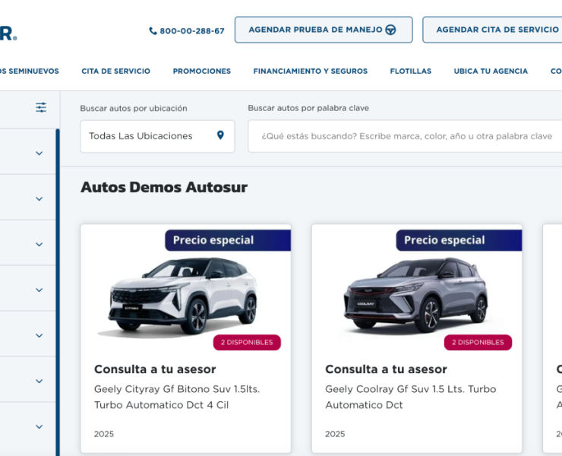Expand the first sidebar filter chevron
562x456 pixels.
pos(39,154)
